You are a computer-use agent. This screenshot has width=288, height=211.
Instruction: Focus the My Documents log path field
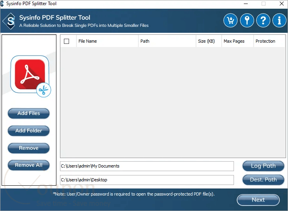click(x=147, y=166)
